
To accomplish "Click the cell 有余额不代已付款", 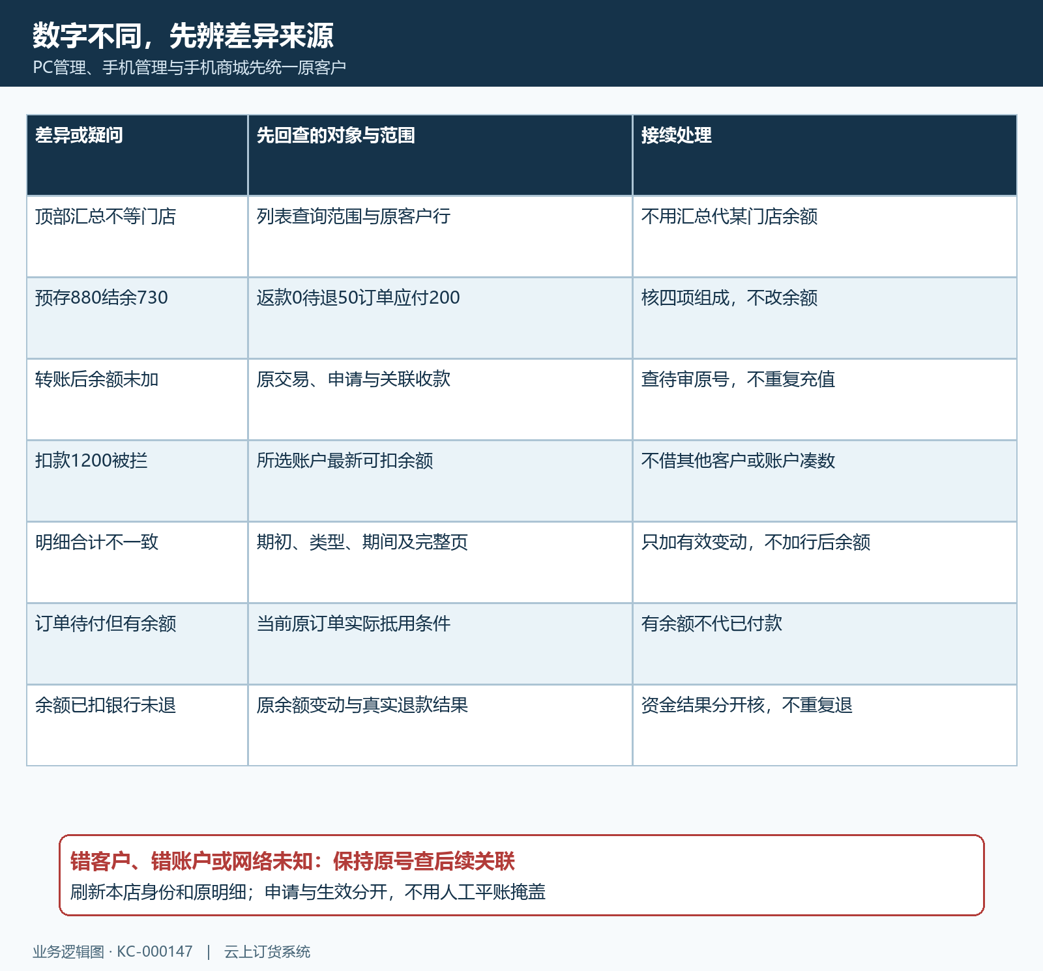I will click(825, 644).
